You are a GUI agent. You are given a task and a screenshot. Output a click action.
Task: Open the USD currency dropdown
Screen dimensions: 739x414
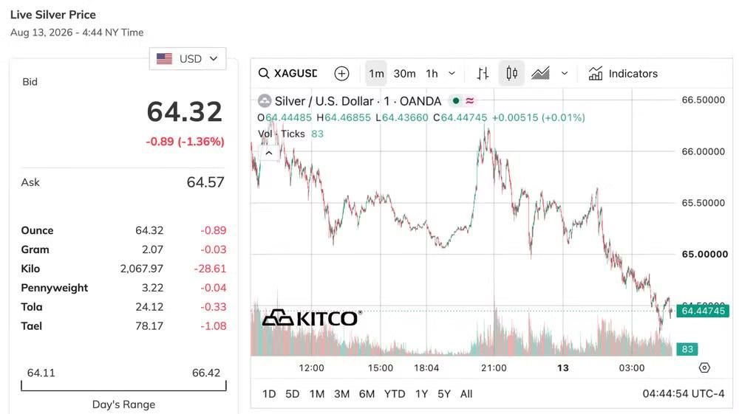[188, 59]
